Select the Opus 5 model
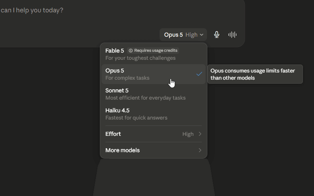This screenshot has height=196, width=314. [x=154, y=74]
